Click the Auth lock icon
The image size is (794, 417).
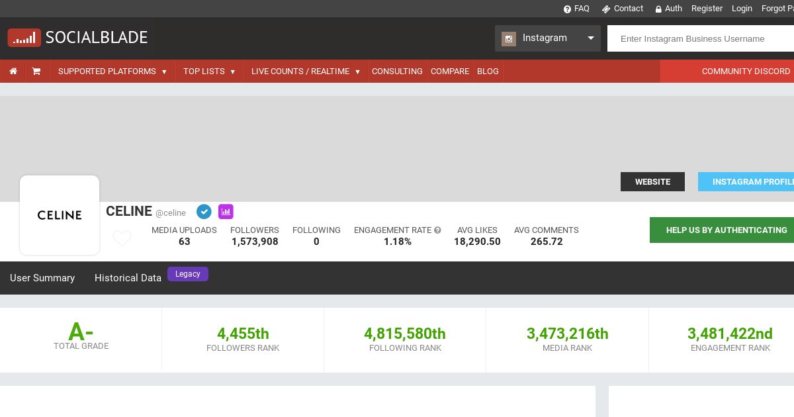[x=658, y=9]
